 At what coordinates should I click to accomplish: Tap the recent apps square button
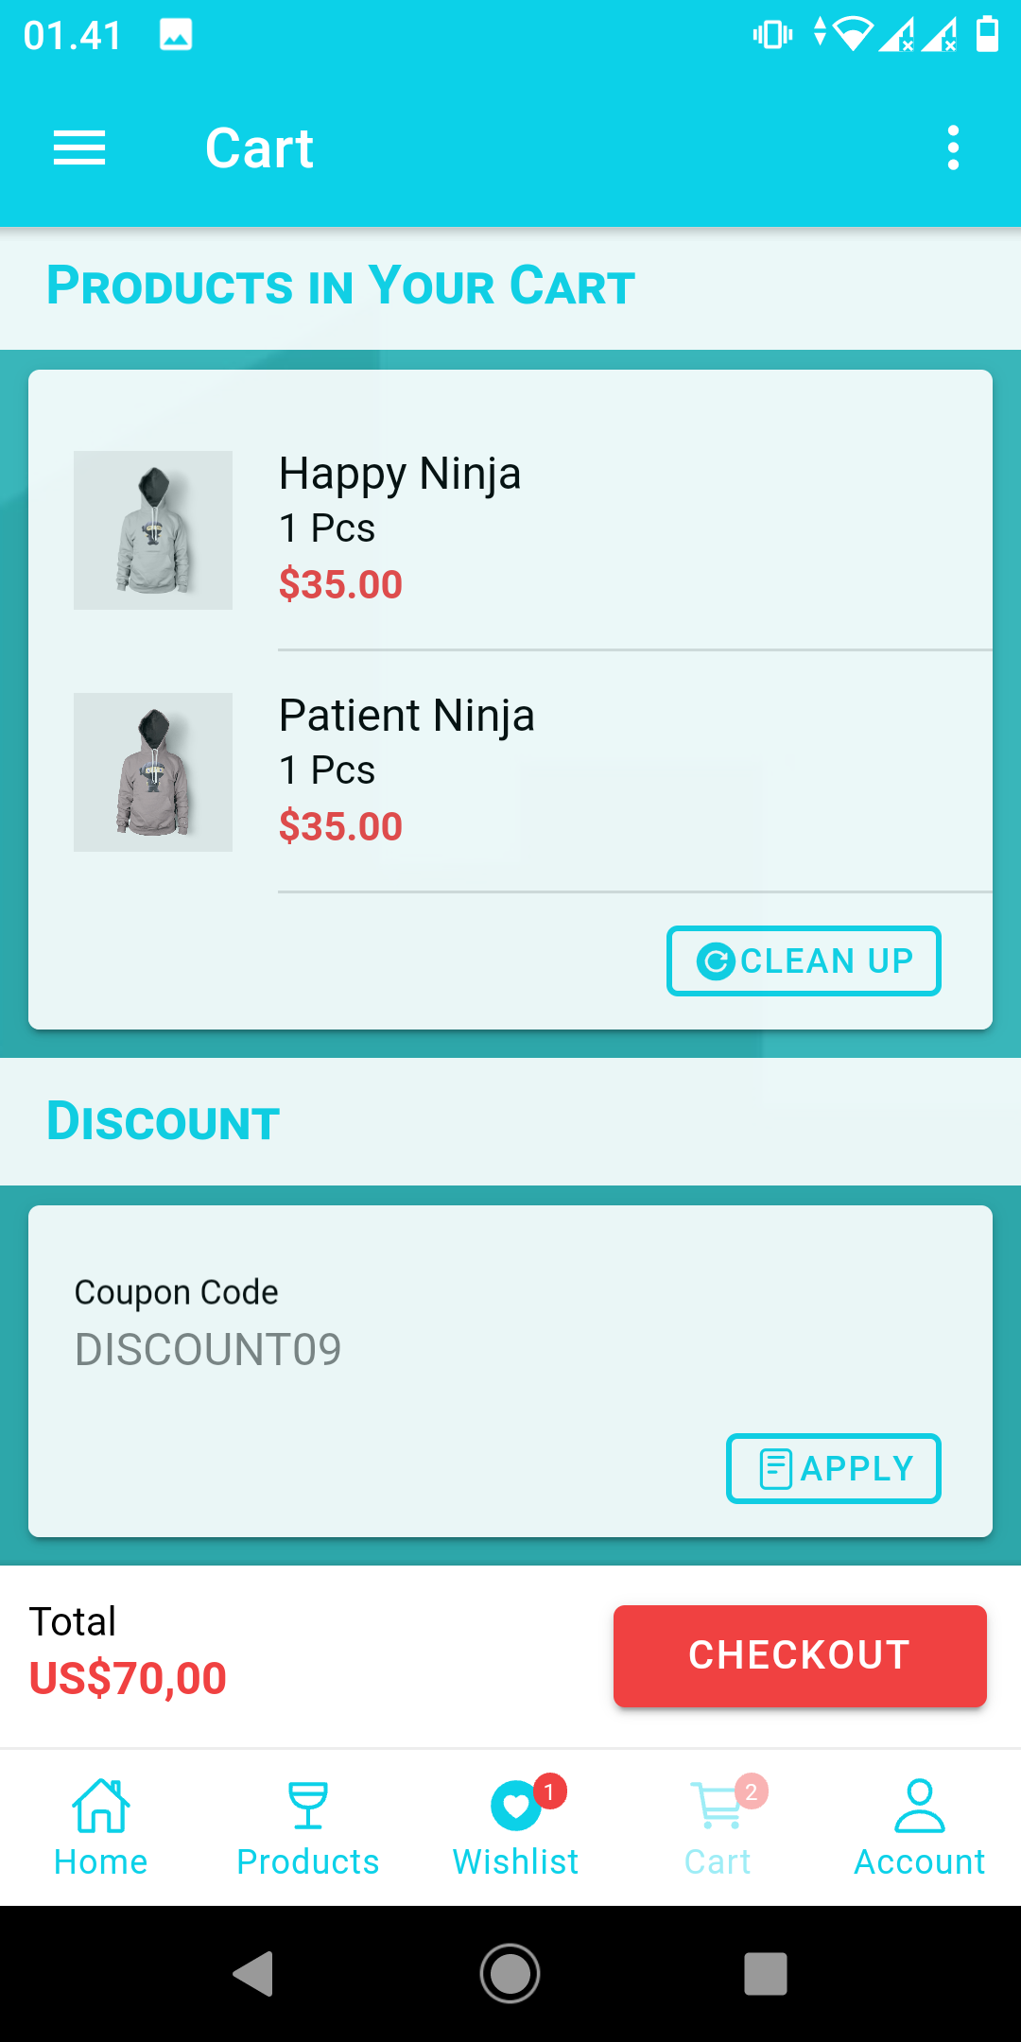[766, 1974]
